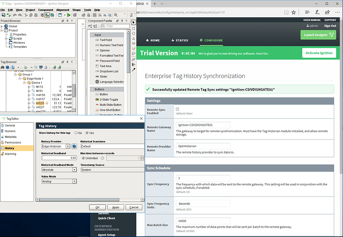Select the rectangle shape tool
The image size is (343, 237).
click(x=133, y=28)
